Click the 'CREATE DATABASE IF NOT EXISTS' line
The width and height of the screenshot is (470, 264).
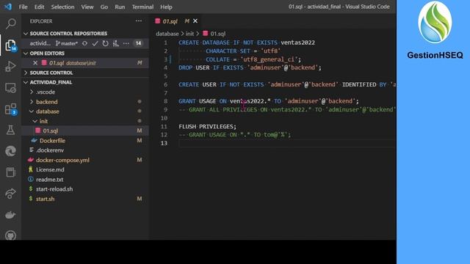tap(247, 43)
